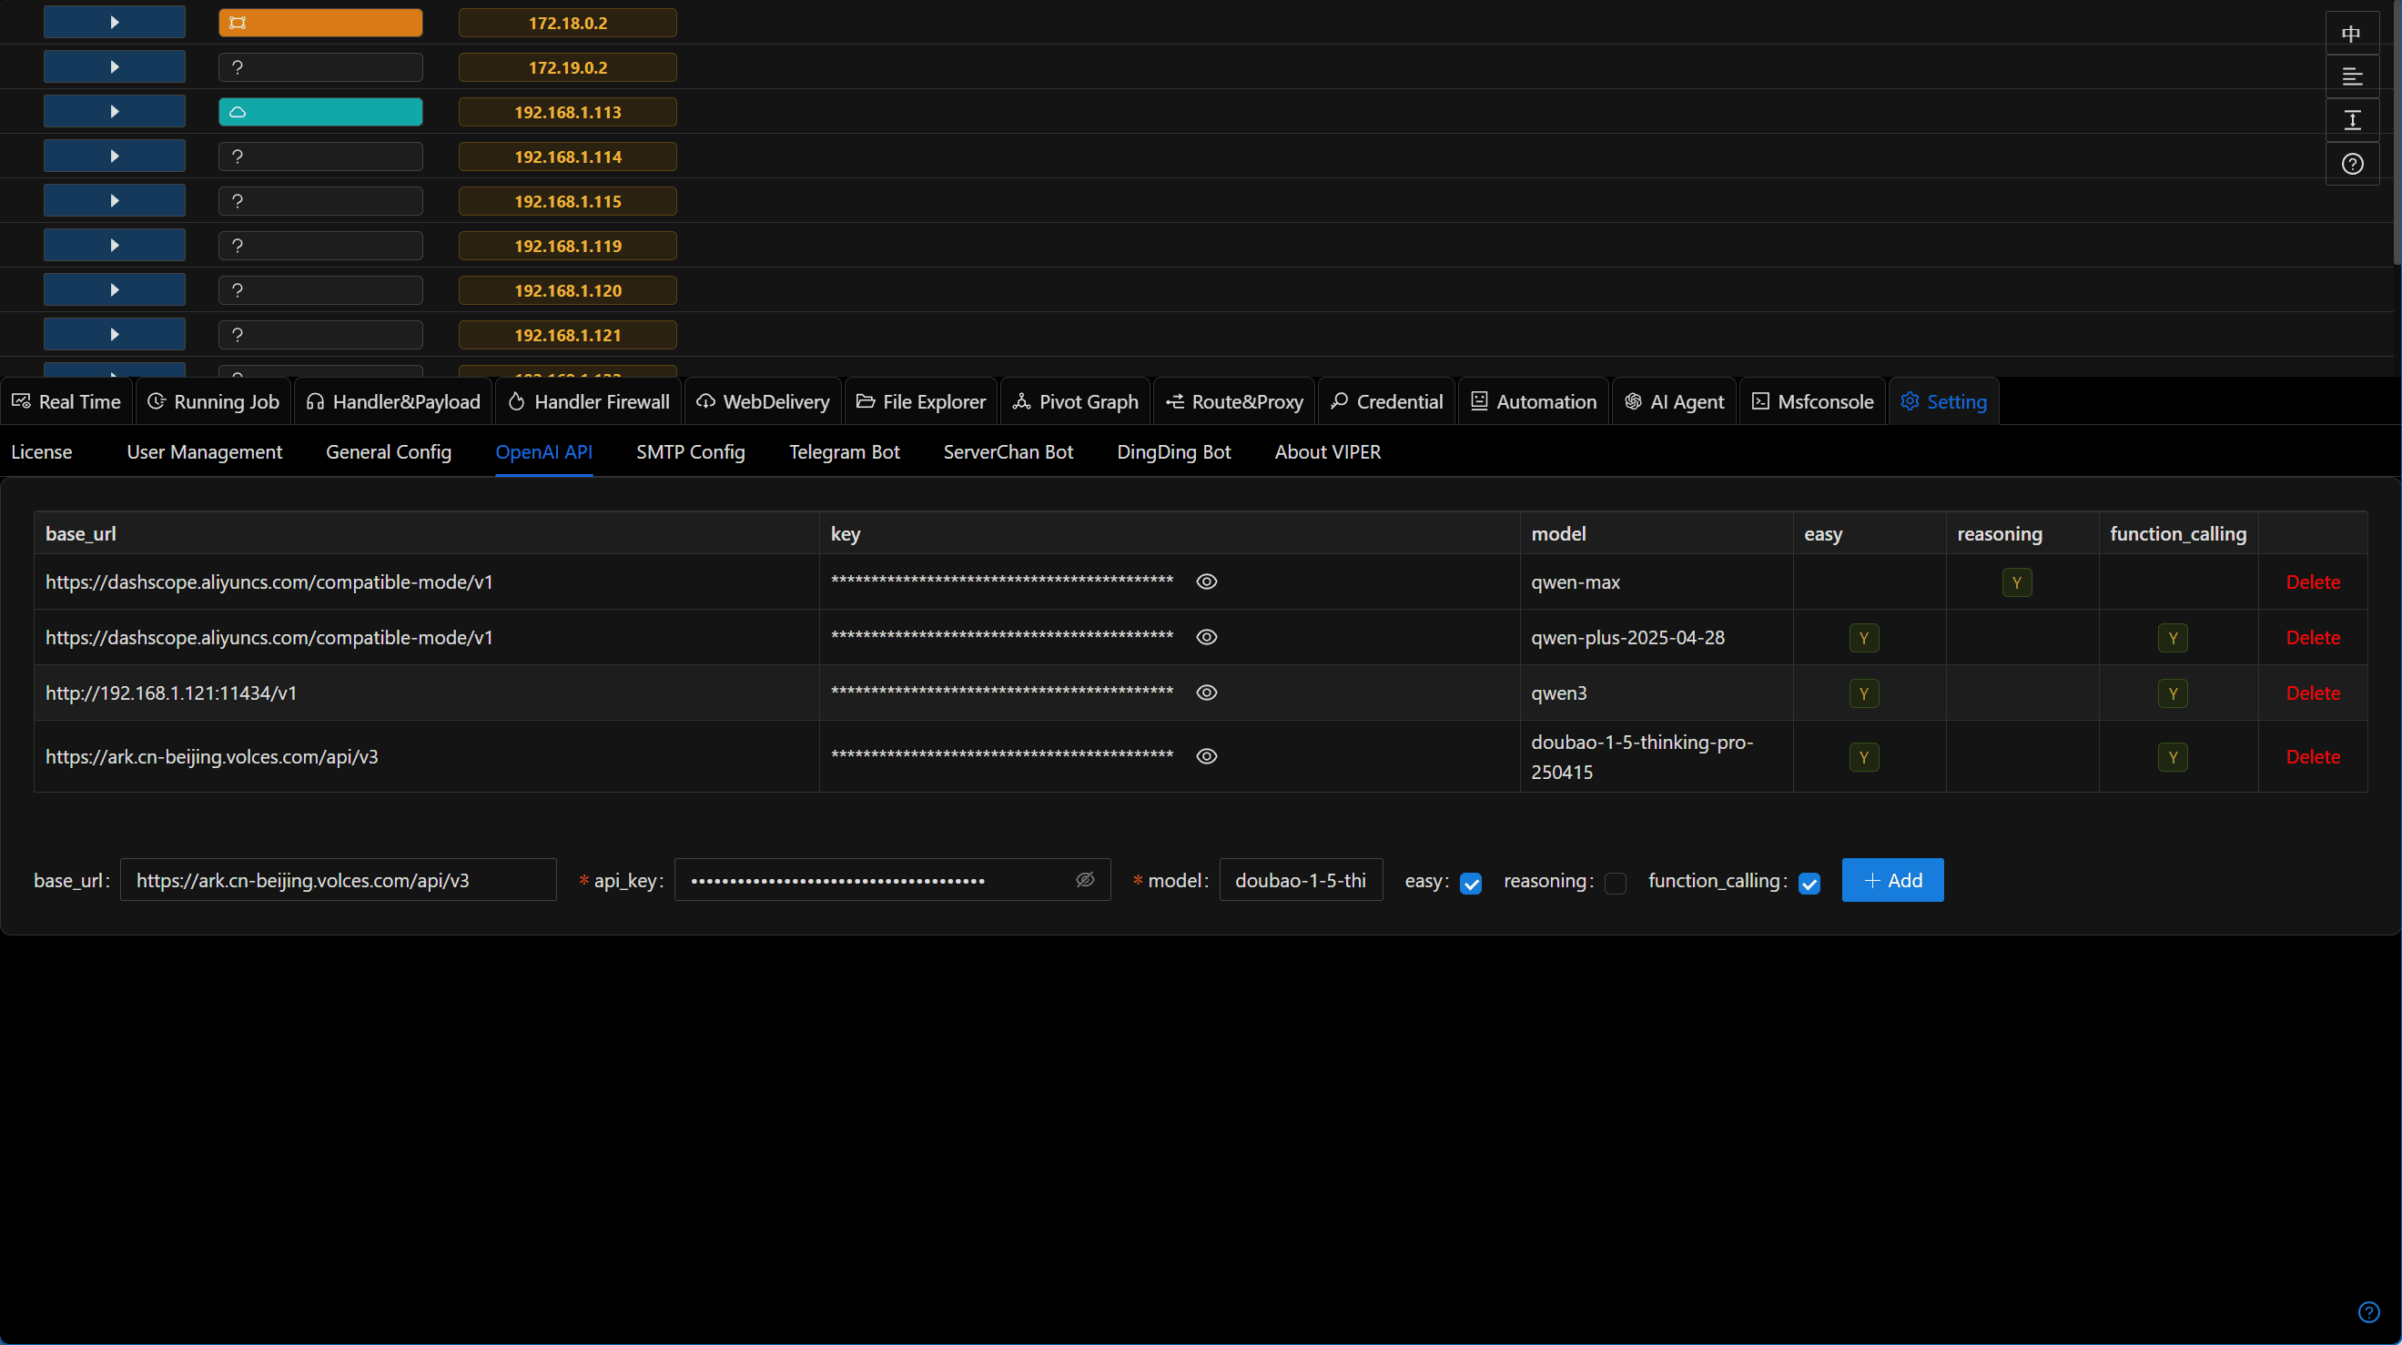Click the orange OS tag for 172.18.0.2
Viewport: 2402px width, 1345px height.
coord(320,23)
